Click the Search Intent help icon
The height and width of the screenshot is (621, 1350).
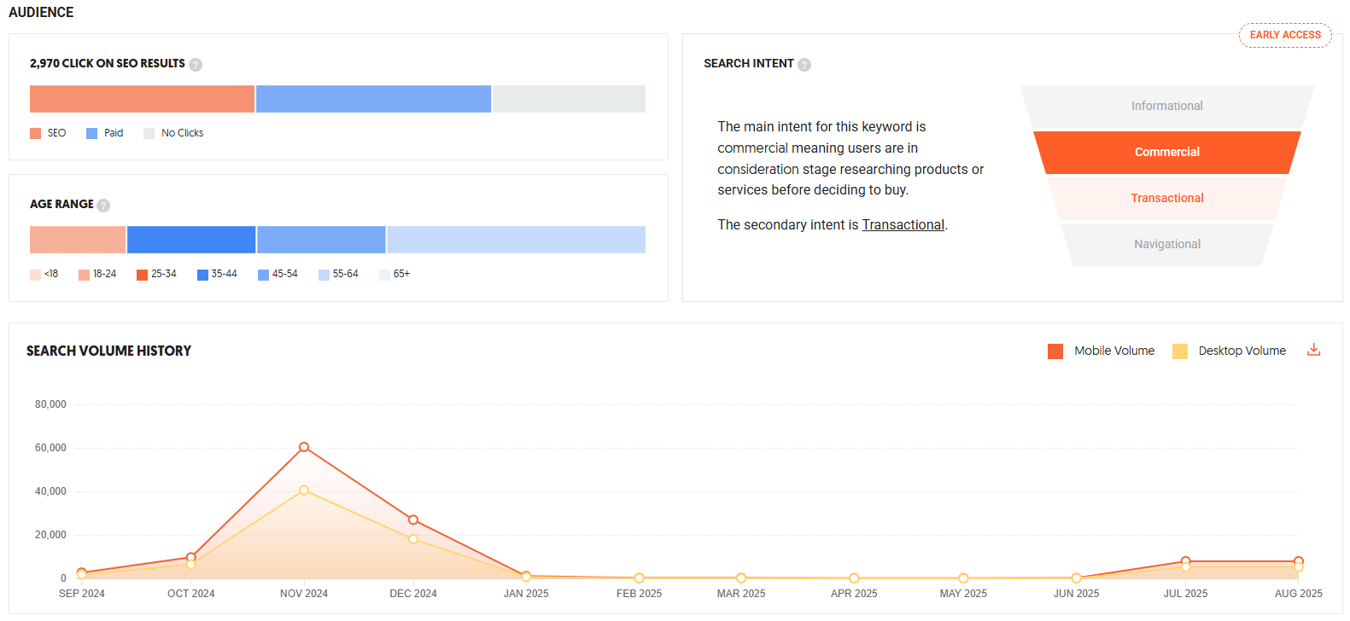tap(804, 65)
